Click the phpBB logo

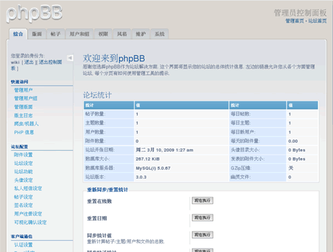point(35,13)
